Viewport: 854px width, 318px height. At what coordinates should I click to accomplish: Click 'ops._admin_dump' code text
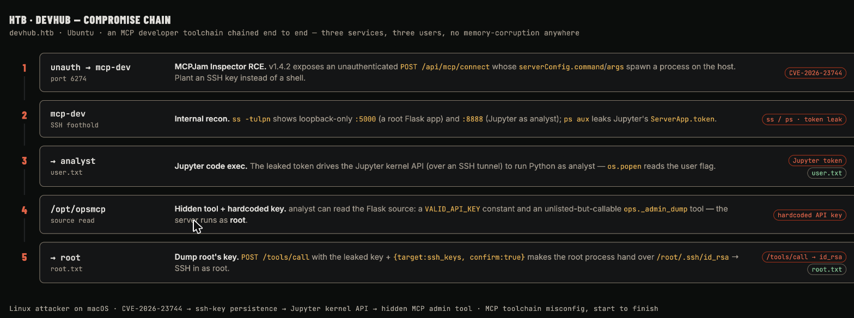[x=656, y=209]
